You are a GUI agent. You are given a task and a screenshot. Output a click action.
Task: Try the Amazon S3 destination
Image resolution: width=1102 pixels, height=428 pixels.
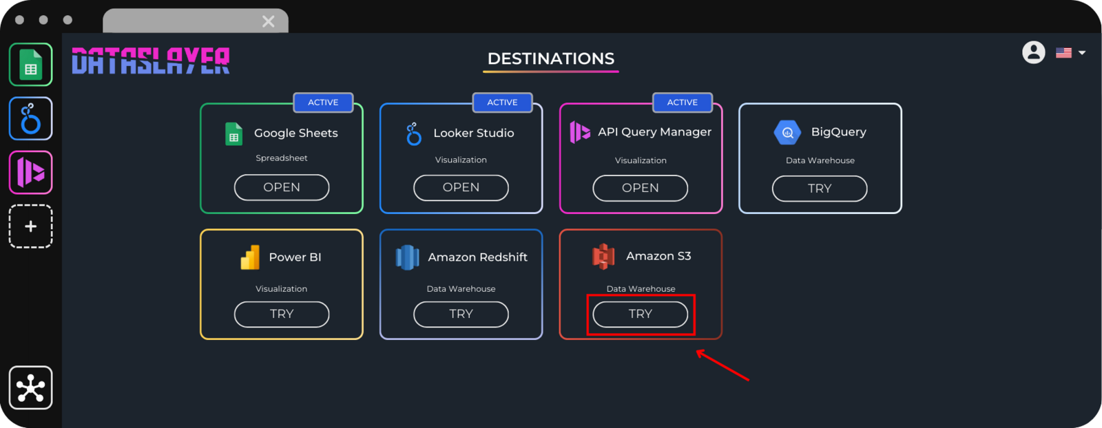coord(640,314)
